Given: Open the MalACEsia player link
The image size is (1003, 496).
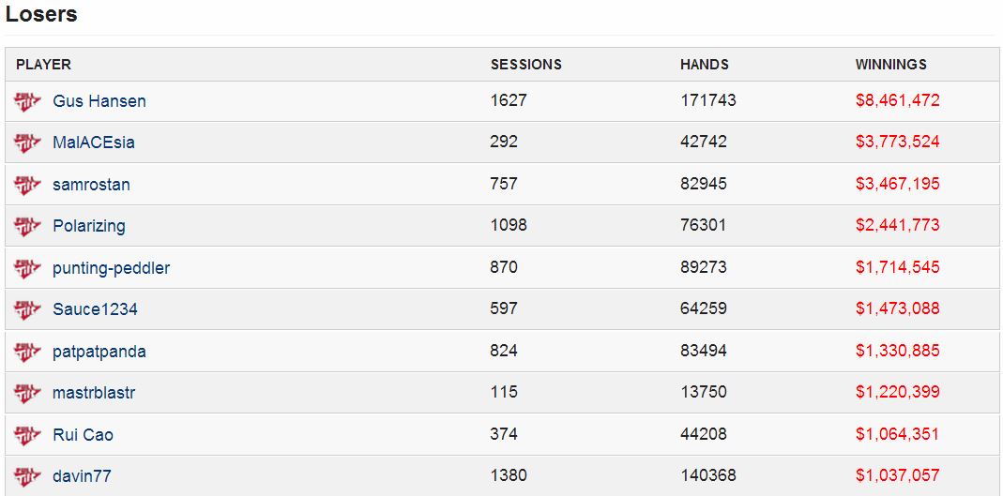Looking at the screenshot, I should (94, 143).
